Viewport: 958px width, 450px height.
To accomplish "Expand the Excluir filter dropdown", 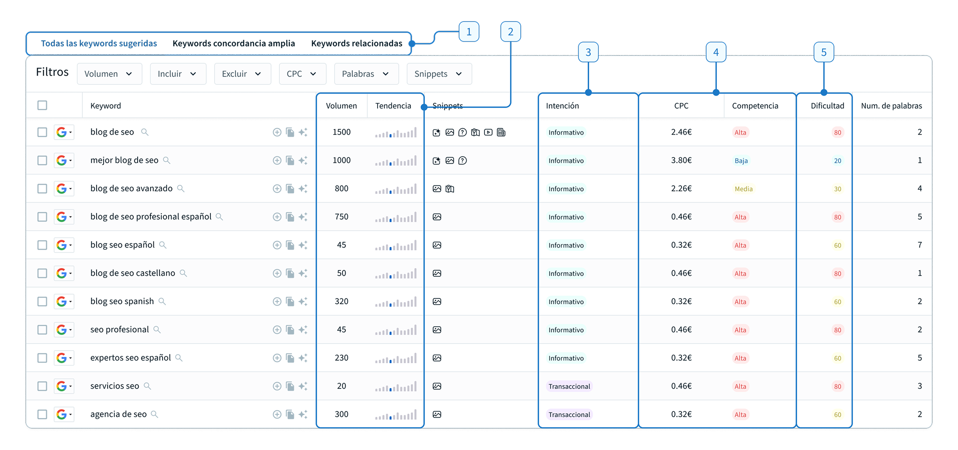I will pos(242,74).
